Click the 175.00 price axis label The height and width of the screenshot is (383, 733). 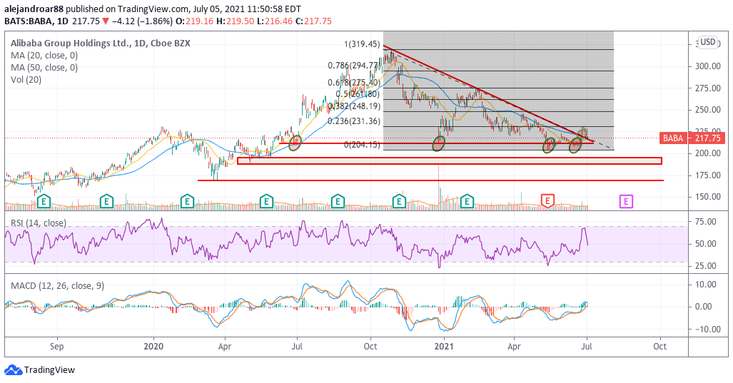pyautogui.click(x=707, y=175)
